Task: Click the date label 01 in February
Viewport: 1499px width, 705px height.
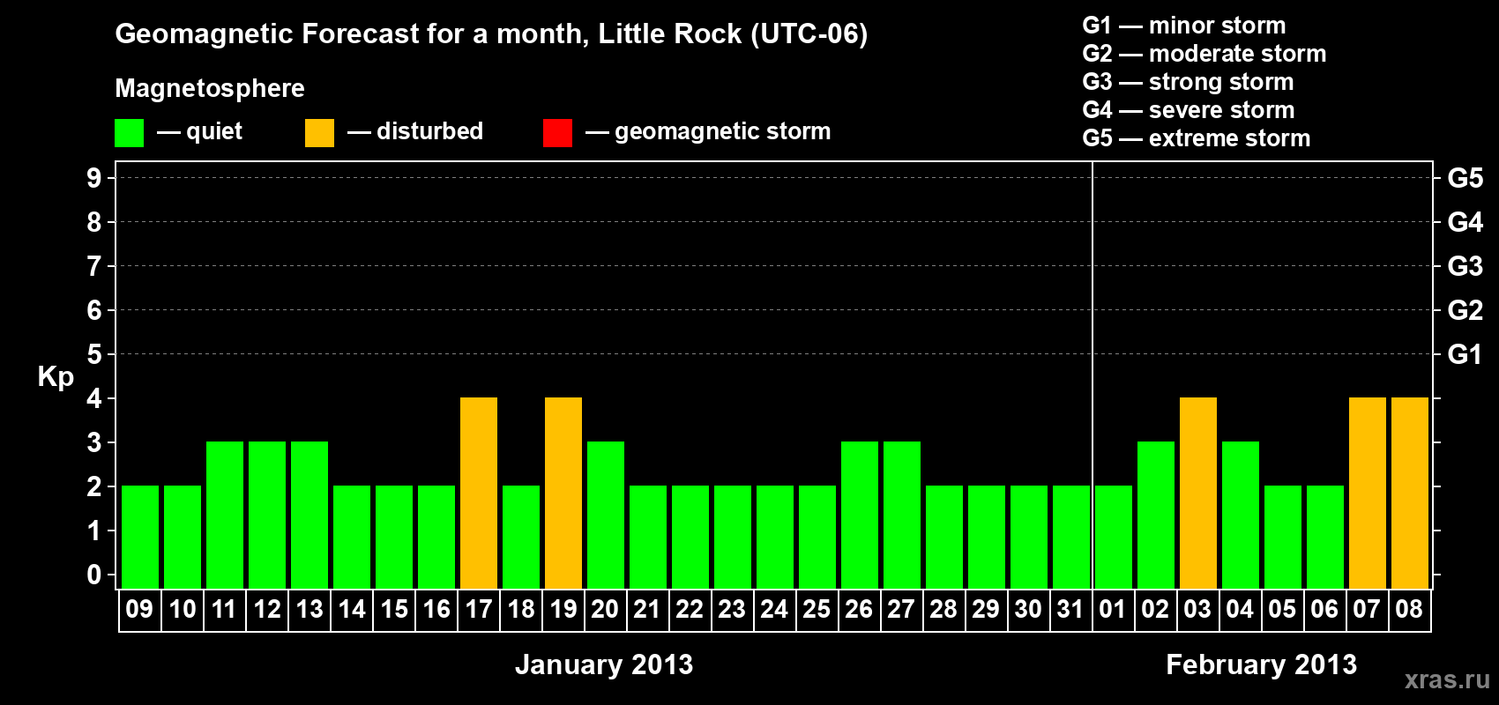Action: click(x=1114, y=610)
